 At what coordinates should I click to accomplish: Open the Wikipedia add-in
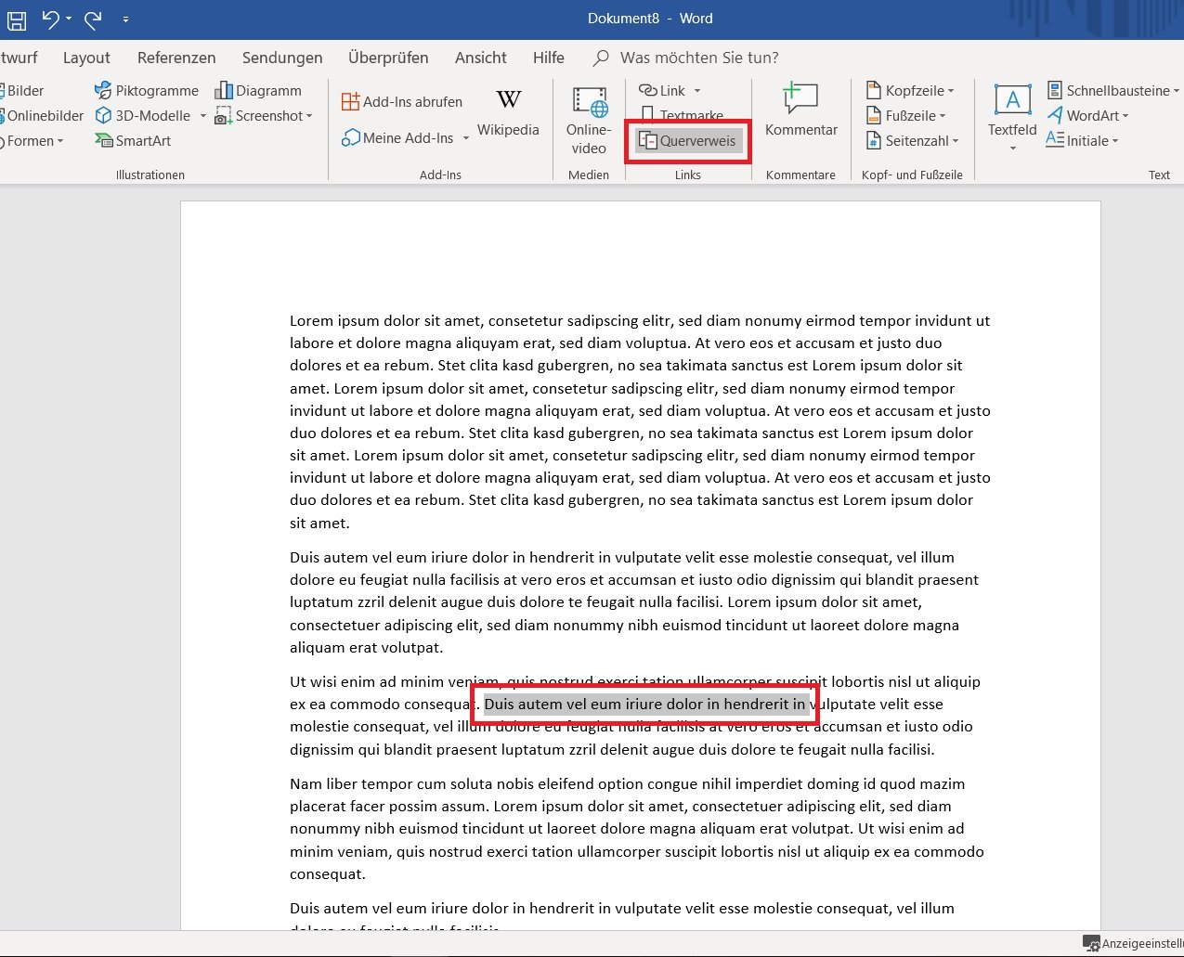(508, 112)
